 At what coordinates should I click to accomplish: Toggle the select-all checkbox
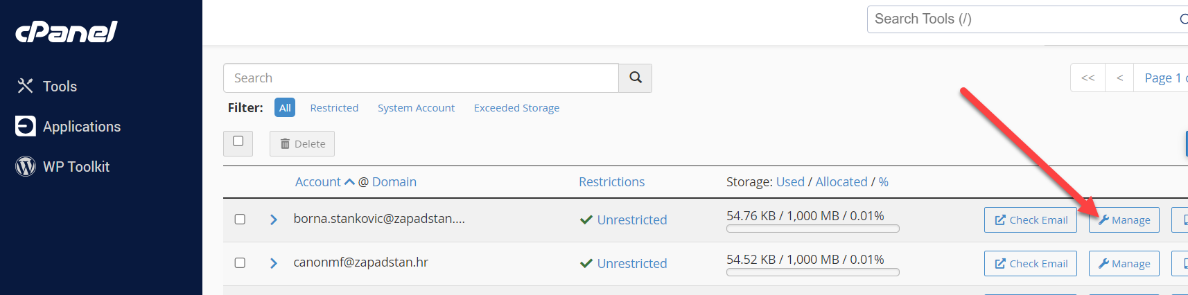pos(238,141)
